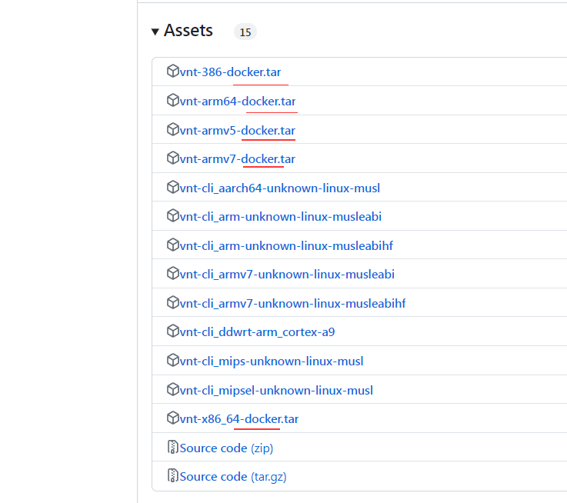Download Source code (zip)
This screenshot has height=503, width=567.
coord(226,448)
